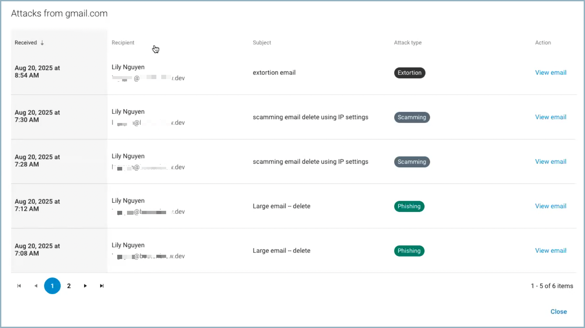View email received at 7:30 AM

coord(550,117)
